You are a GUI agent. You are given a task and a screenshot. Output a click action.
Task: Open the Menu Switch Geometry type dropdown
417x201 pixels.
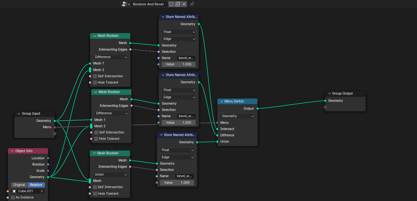pos(237,116)
